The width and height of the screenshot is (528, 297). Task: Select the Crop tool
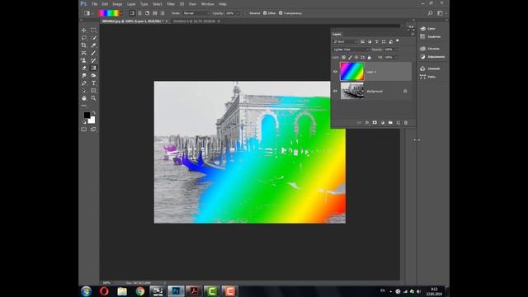point(84,45)
